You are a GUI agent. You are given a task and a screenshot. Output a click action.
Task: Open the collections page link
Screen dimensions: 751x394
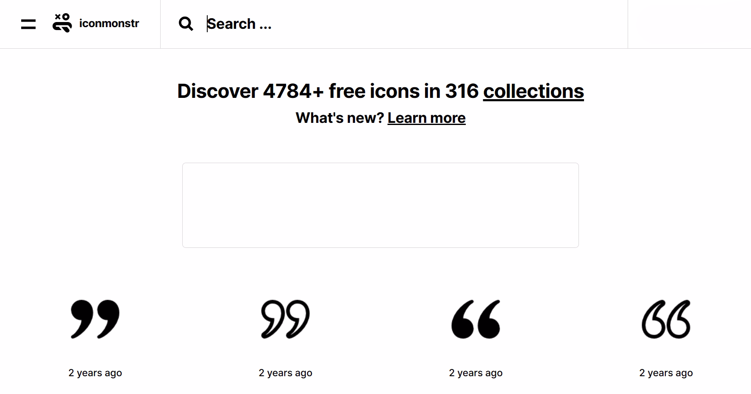[534, 91]
